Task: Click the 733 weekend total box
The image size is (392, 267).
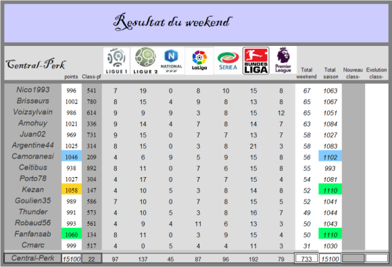Action: click(x=306, y=258)
